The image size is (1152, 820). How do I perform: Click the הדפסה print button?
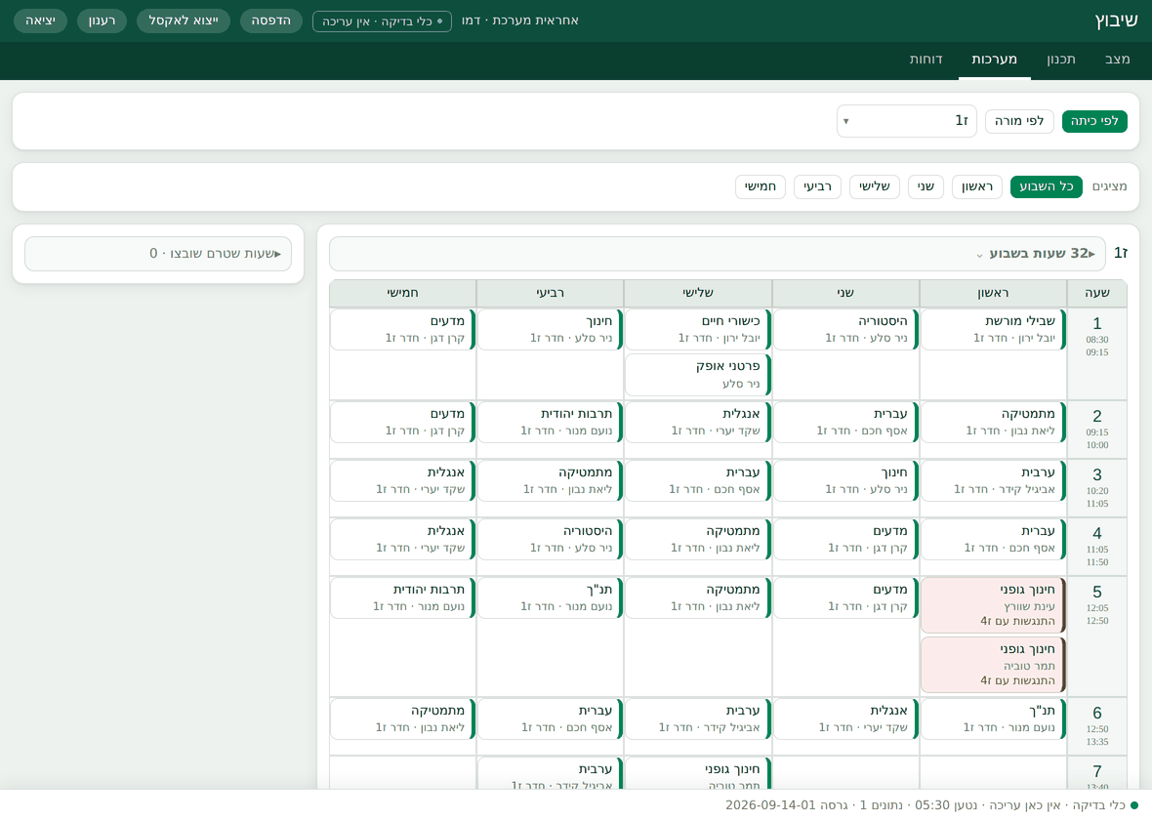tap(271, 20)
